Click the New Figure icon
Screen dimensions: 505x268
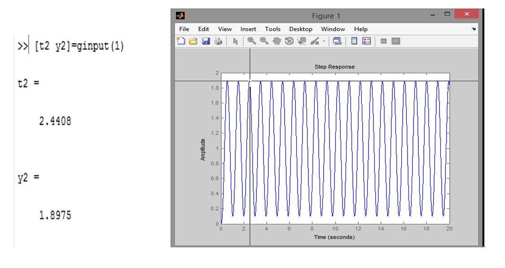[181, 41]
